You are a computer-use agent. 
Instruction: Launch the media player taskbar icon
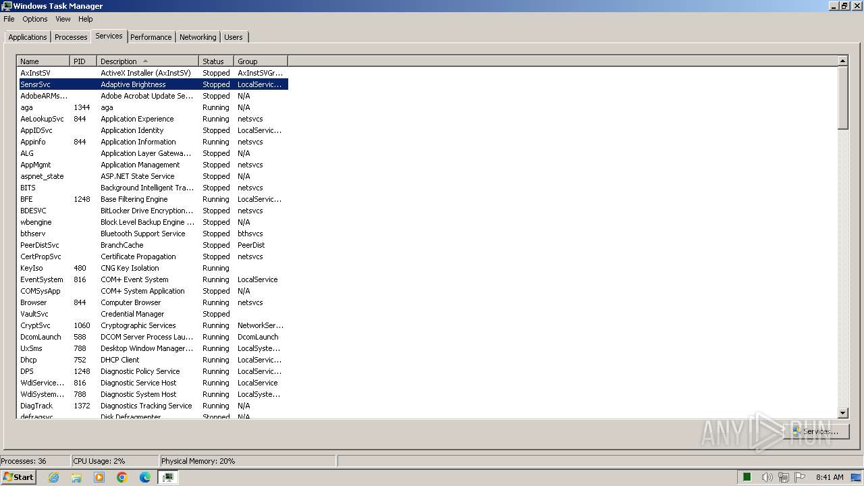pyautogui.click(x=99, y=477)
